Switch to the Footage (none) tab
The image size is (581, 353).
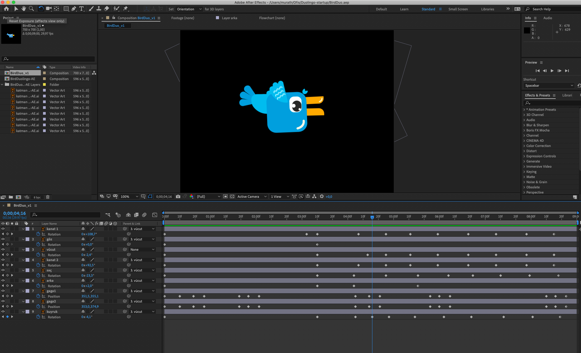pos(183,18)
